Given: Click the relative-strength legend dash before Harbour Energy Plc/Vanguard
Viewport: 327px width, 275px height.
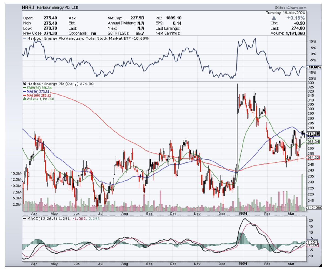Looking at the screenshot, I should [25, 38].
